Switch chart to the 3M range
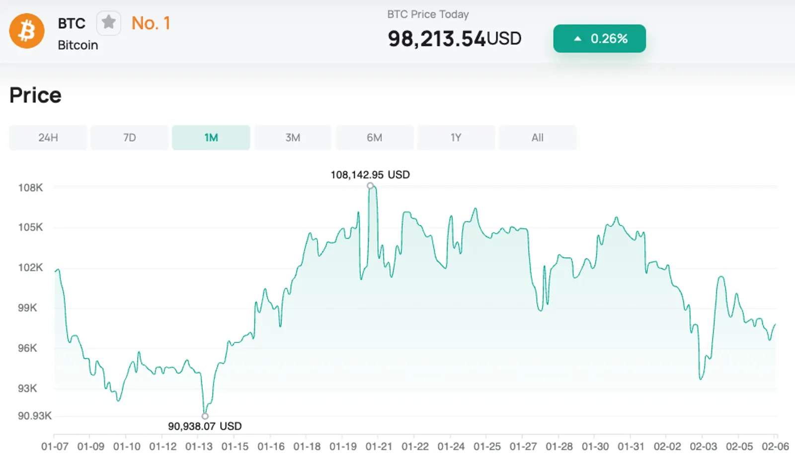The height and width of the screenshot is (458, 795). [x=293, y=138]
